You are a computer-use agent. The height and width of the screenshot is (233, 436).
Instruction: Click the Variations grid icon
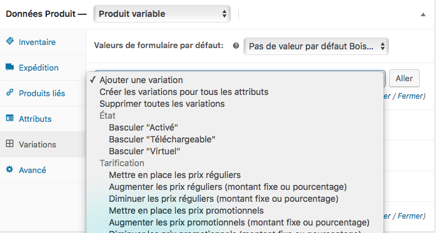[10, 144]
